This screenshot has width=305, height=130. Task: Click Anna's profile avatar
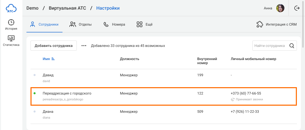[280, 8]
